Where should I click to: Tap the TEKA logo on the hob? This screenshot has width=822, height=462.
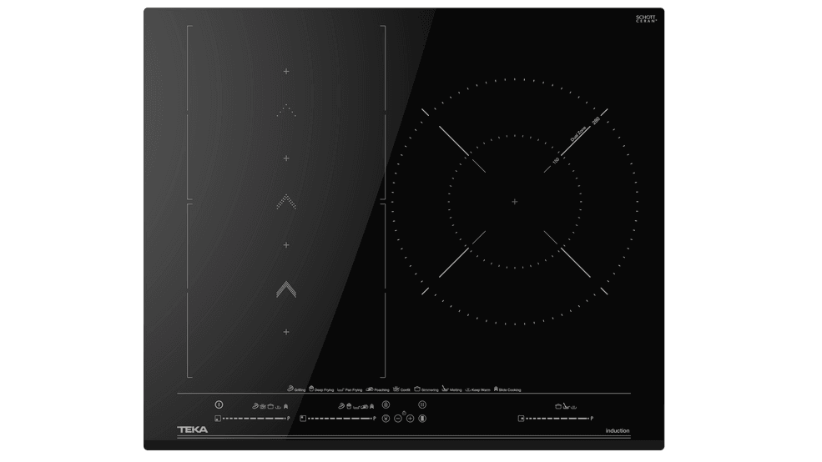point(193,430)
